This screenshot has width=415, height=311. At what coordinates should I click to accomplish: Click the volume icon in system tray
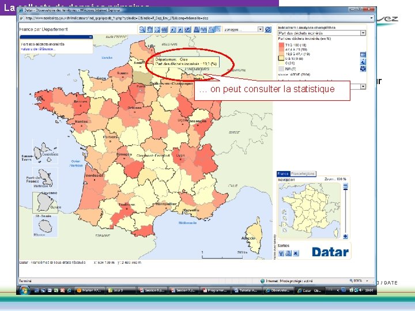click(360, 290)
